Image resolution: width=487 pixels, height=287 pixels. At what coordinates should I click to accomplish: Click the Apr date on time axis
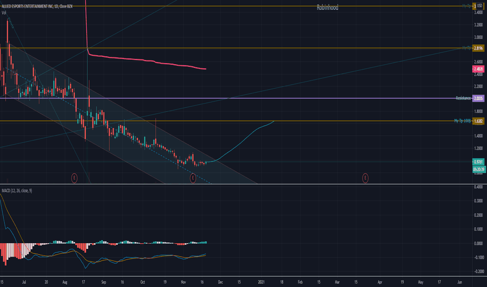pos(380,282)
